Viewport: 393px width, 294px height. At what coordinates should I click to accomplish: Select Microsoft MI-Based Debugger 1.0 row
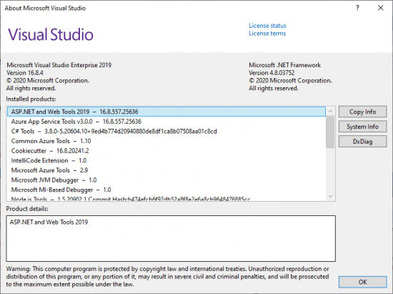(166, 190)
